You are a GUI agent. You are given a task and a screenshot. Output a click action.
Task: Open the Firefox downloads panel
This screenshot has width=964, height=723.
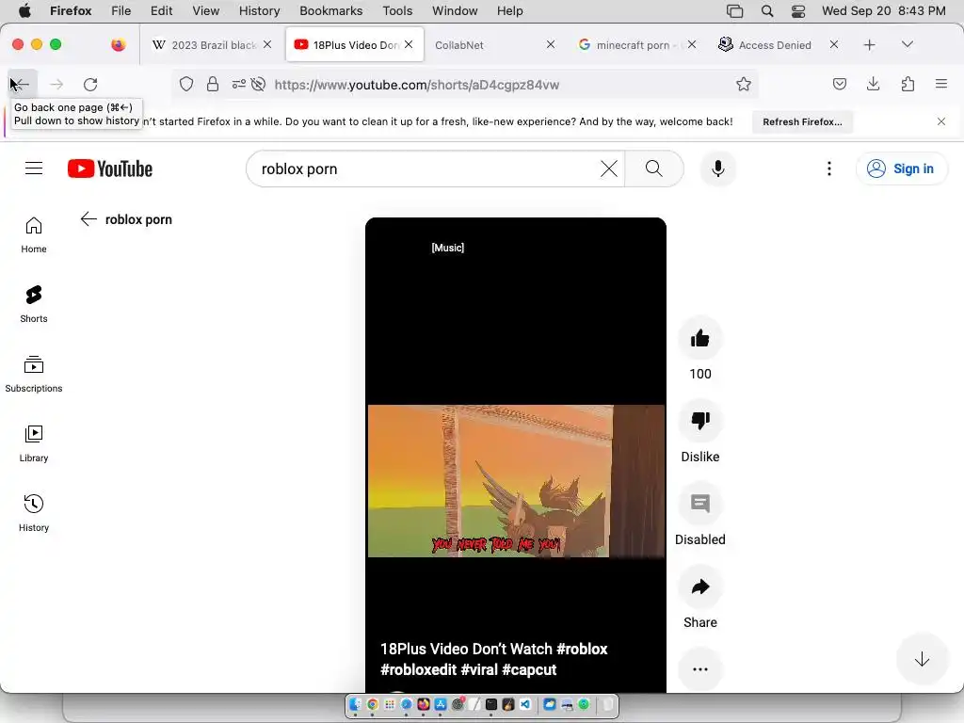click(873, 84)
